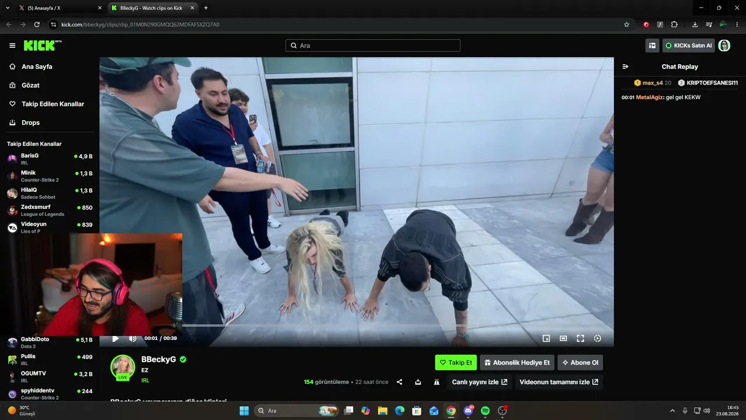Image resolution: width=746 pixels, height=420 pixels.
Task: Open BBeckyG live avatar
Action: click(x=122, y=367)
